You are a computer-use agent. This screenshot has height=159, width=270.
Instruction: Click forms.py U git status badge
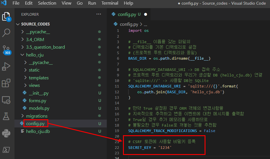coord(100,100)
